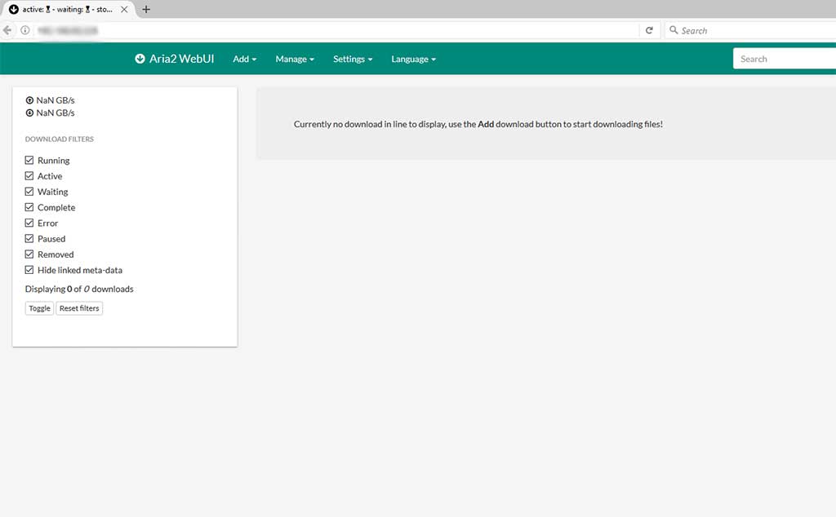This screenshot has height=517, width=836.
Task: Disable Hide linked meta-data option
Action: click(29, 270)
